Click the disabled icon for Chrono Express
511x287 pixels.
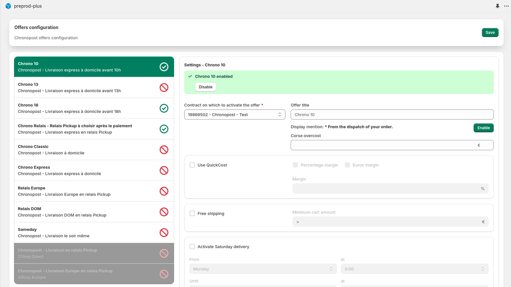[164, 171]
